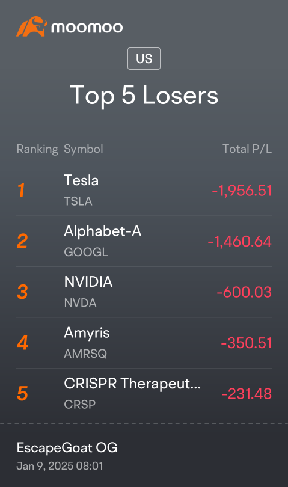Click the Total P/L column header
Screen dimensions: 288x487
click(x=247, y=149)
